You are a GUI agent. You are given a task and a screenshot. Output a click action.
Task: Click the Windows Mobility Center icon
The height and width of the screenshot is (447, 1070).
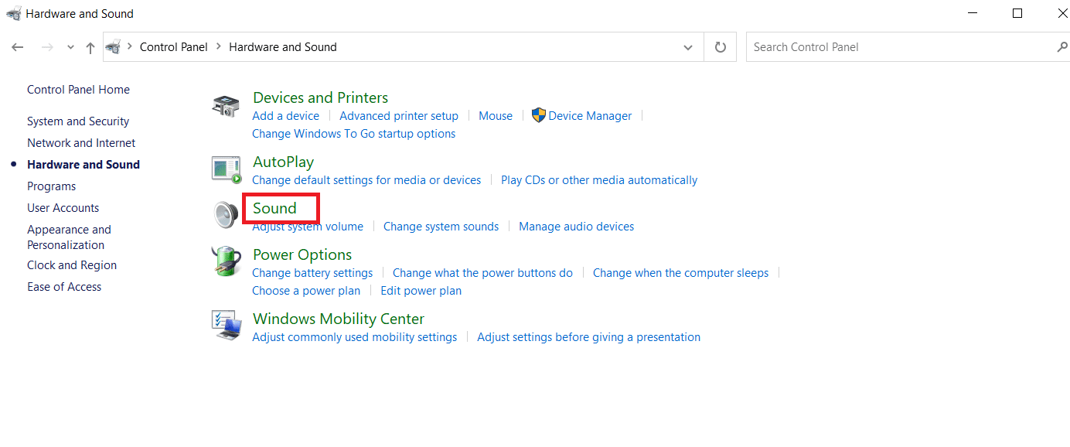[227, 326]
